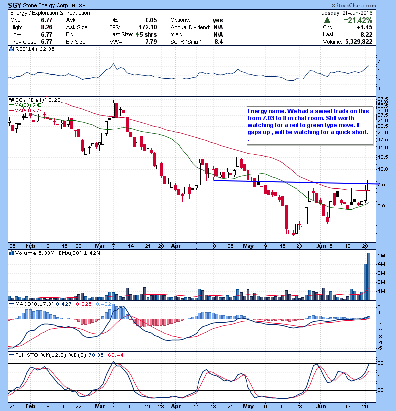Click the MA(50) 6.77 legend label

[x=28, y=110]
